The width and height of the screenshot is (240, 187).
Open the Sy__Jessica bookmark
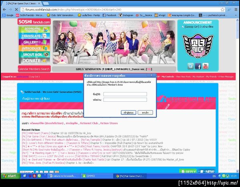click(x=144, y=15)
